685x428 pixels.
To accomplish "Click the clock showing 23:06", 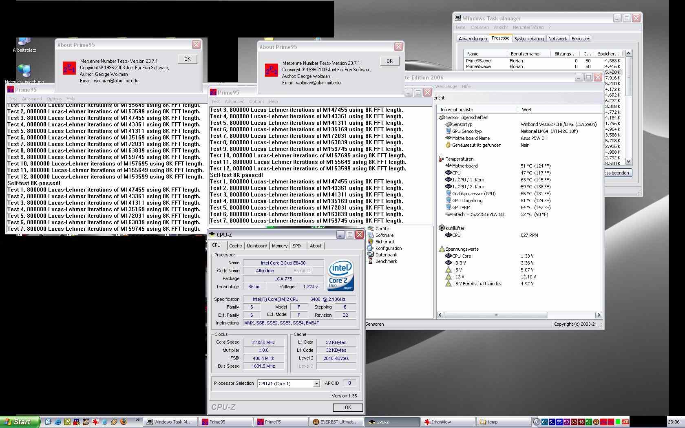I will (x=674, y=422).
